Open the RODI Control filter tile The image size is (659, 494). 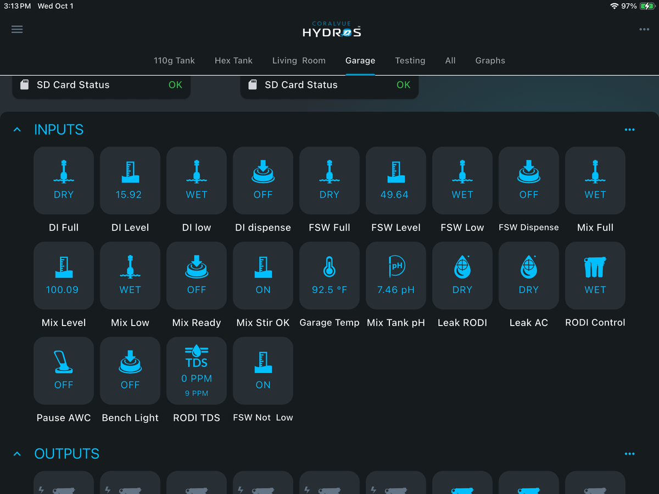tap(595, 276)
